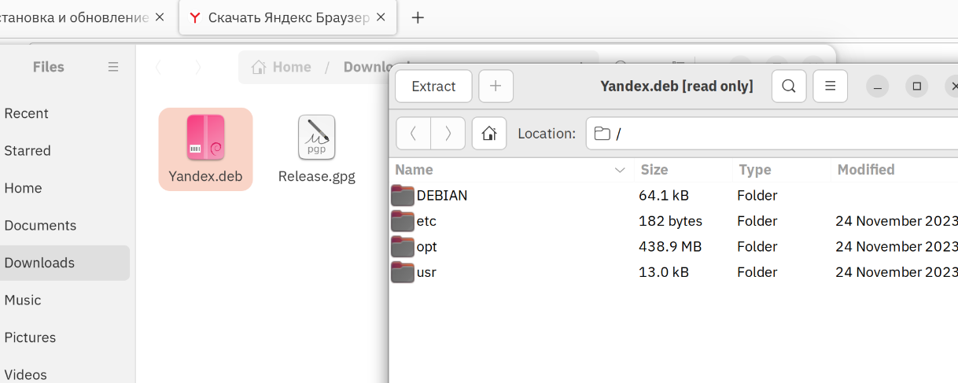958x383 pixels.
Task: Click the 13.0 kB size cell
Action: tap(665, 272)
